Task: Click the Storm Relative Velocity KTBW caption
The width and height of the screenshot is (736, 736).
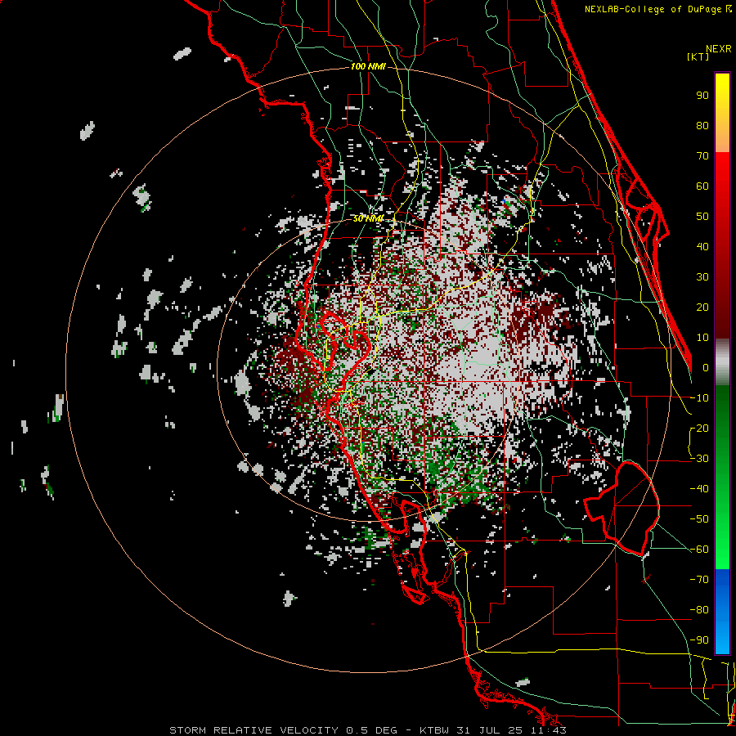Action: click(367, 730)
